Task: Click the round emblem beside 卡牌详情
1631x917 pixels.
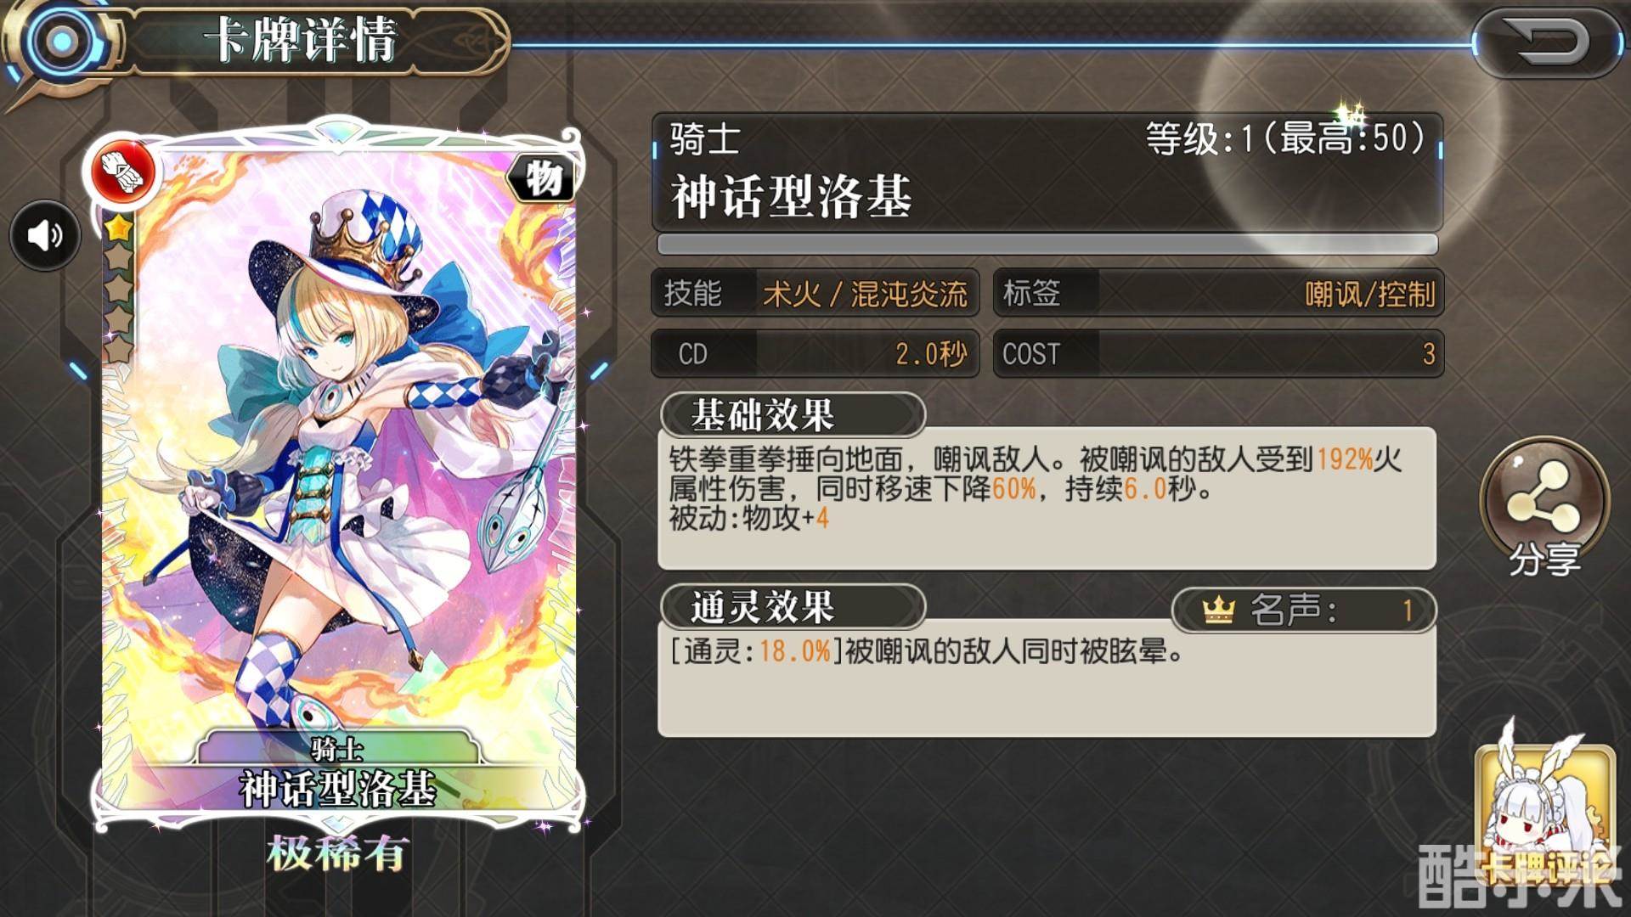Action: pyautogui.click(x=59, y=41)
